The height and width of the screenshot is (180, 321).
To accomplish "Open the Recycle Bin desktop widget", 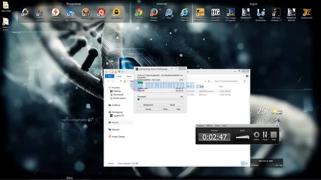I will click(x=266, y=163).
